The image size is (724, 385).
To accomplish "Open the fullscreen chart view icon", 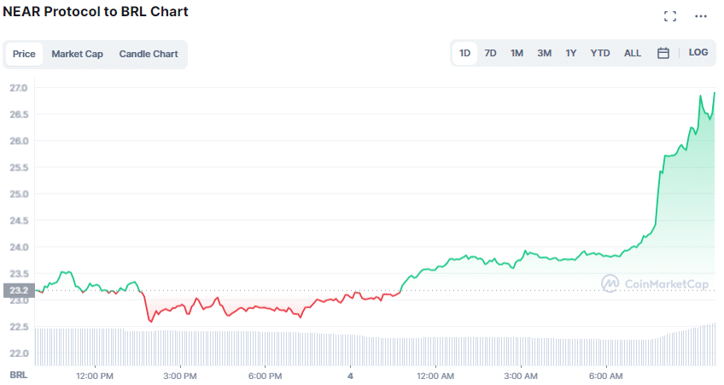I will (670, 16).
